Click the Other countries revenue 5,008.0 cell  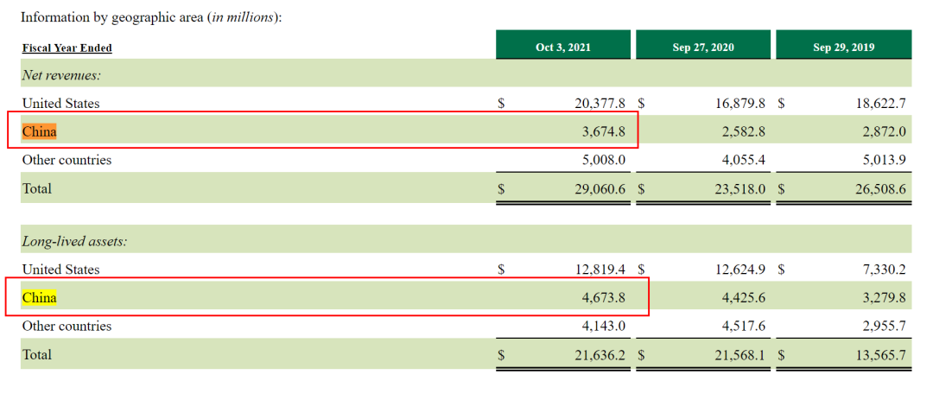(x=603, y=160)
